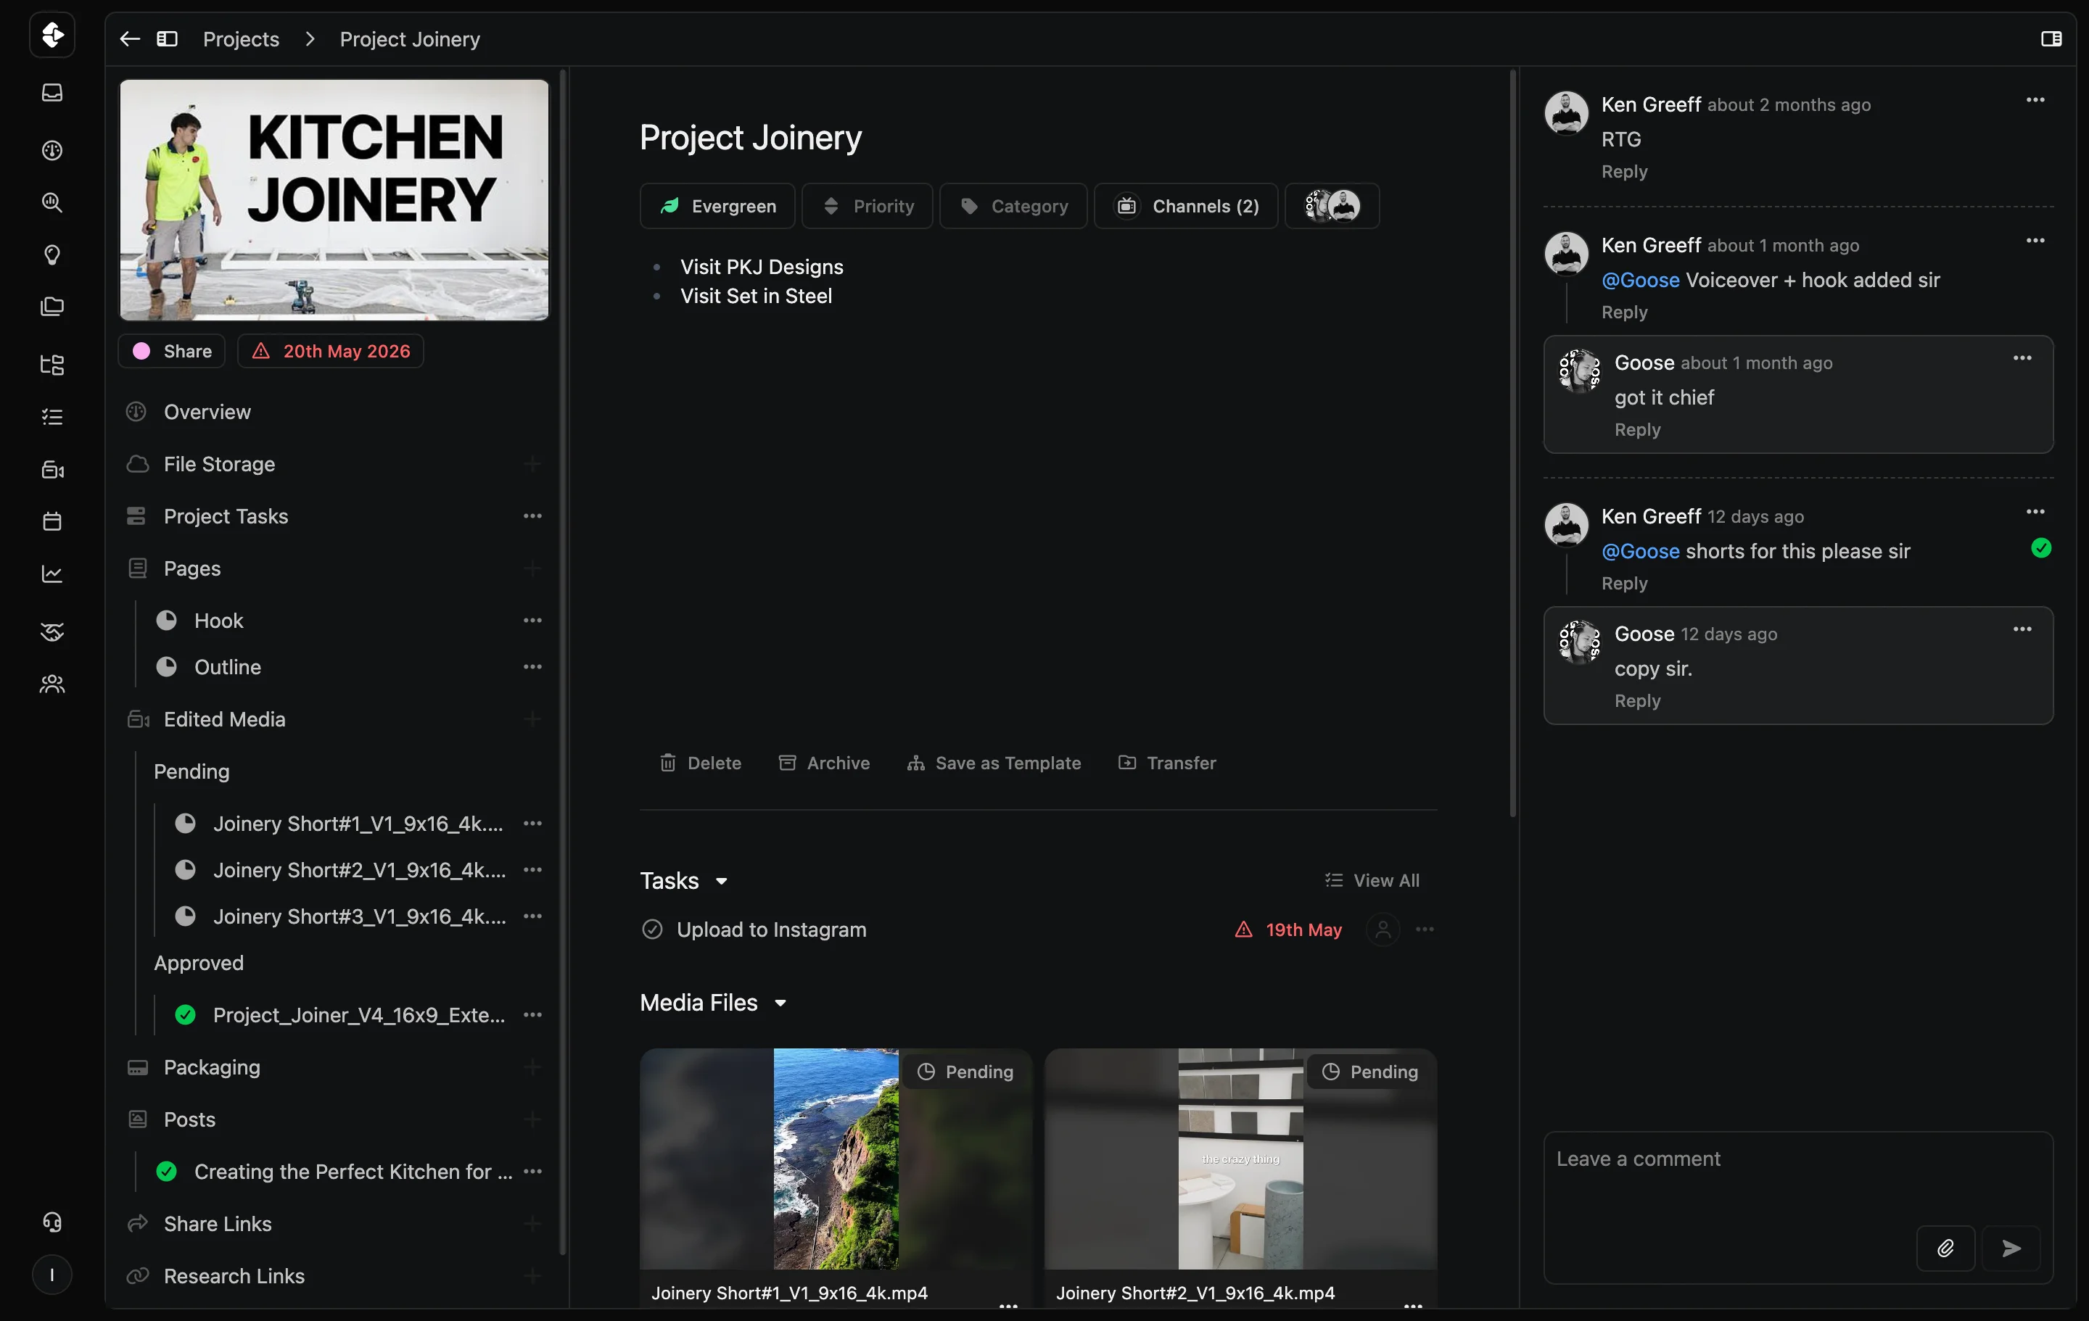This screenshot has height=1321, width=2089.
Task: Toggle status icon of Joinery Short#3 sidebar item
Action: click(185, 916)
